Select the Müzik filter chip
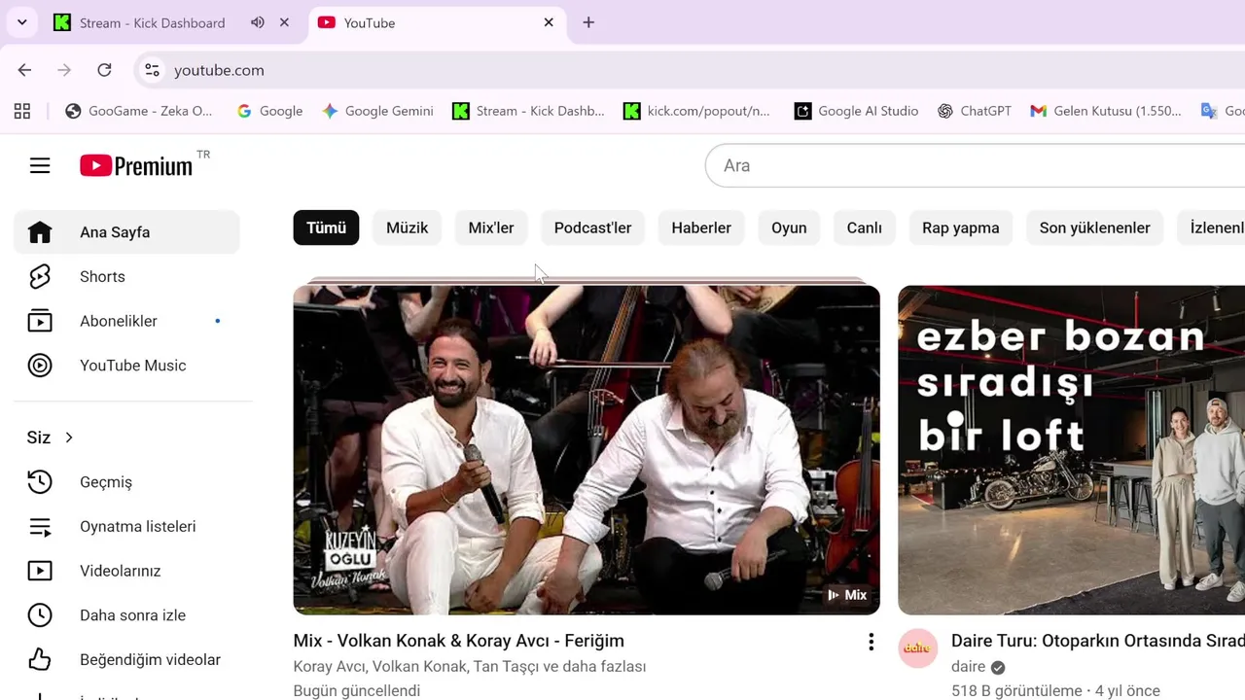This screenshot has height=700, width=1245. tap(407, 227)
